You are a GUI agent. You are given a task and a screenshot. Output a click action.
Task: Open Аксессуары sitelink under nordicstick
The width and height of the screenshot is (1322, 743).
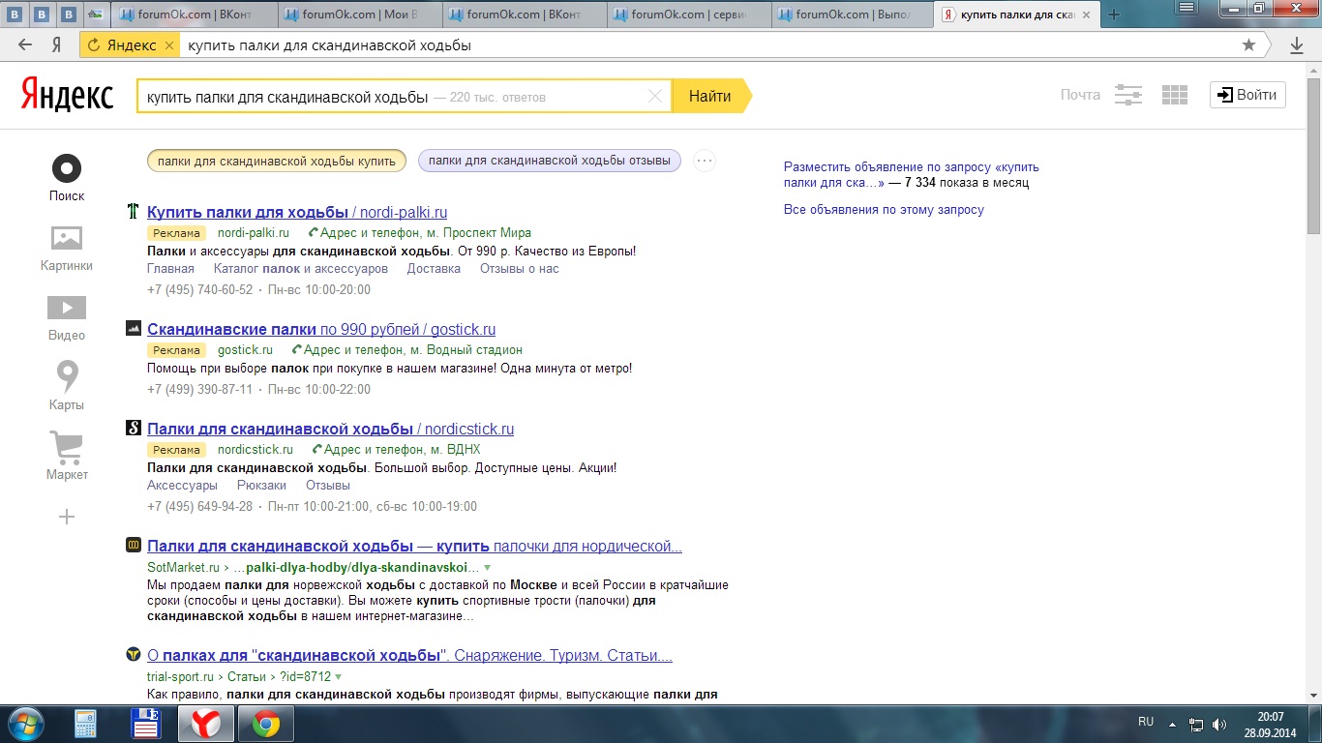coord(182,486)
